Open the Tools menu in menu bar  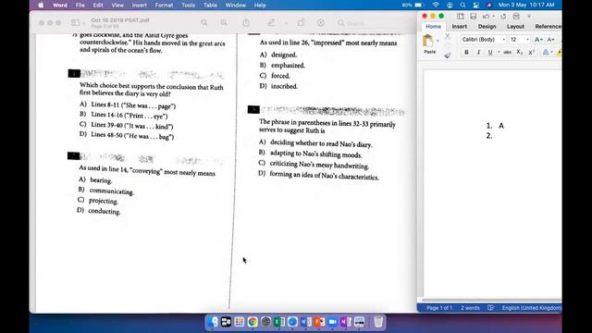188,6
